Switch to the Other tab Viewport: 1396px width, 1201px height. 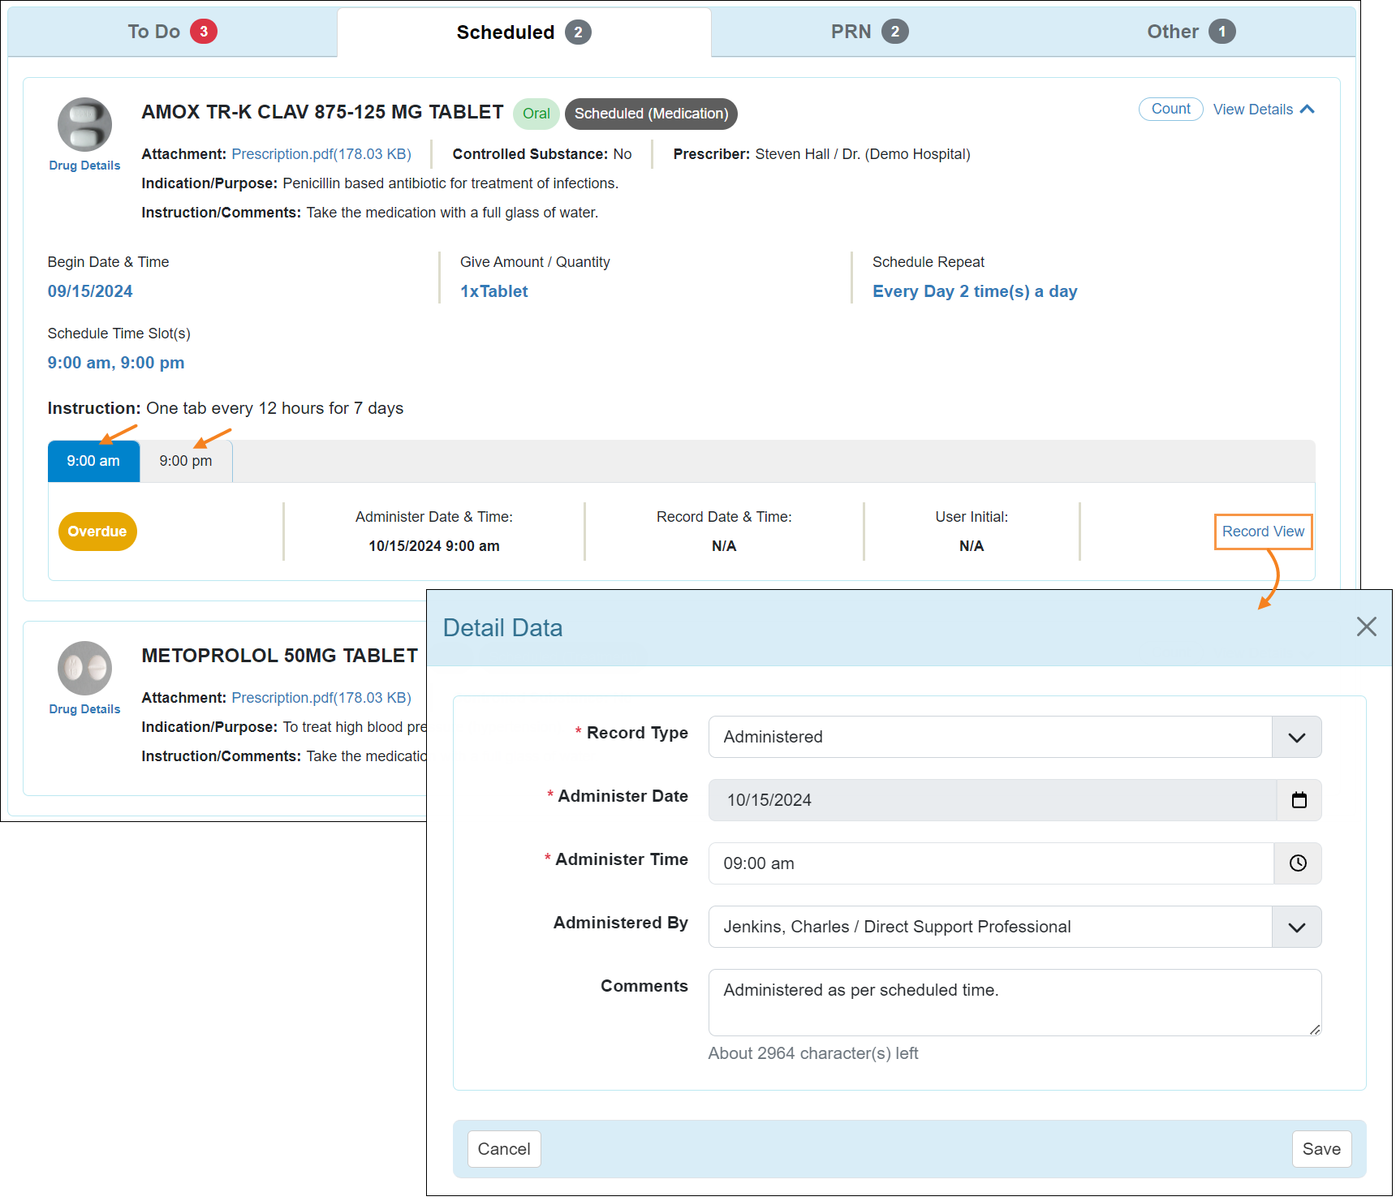1190,32
